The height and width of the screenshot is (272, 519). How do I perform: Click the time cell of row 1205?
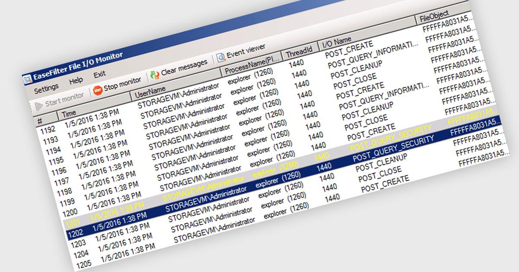coord(128,253)
